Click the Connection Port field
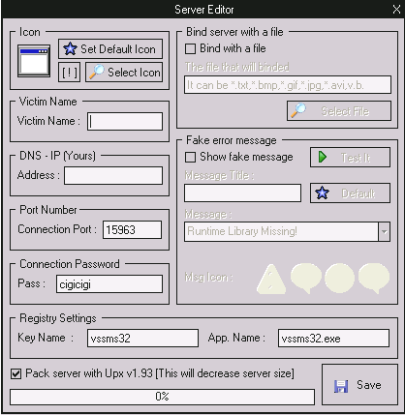The image size is (405, 415). click(x=132, y=230)
